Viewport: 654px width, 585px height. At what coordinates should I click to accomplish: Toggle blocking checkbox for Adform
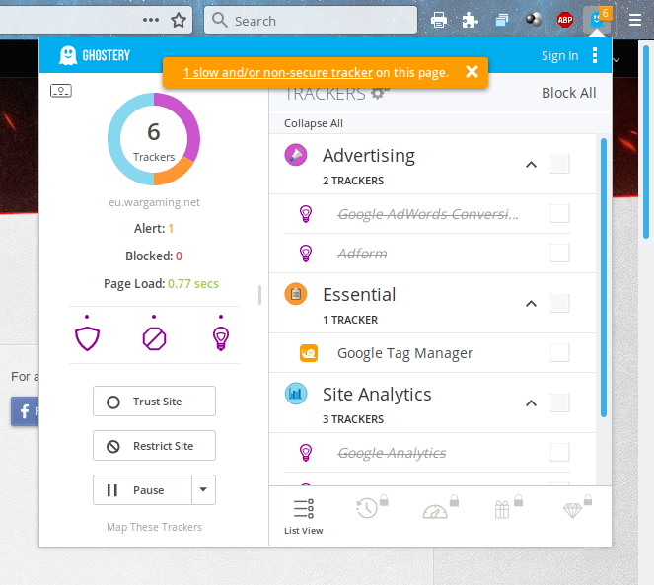pos(559,253)
